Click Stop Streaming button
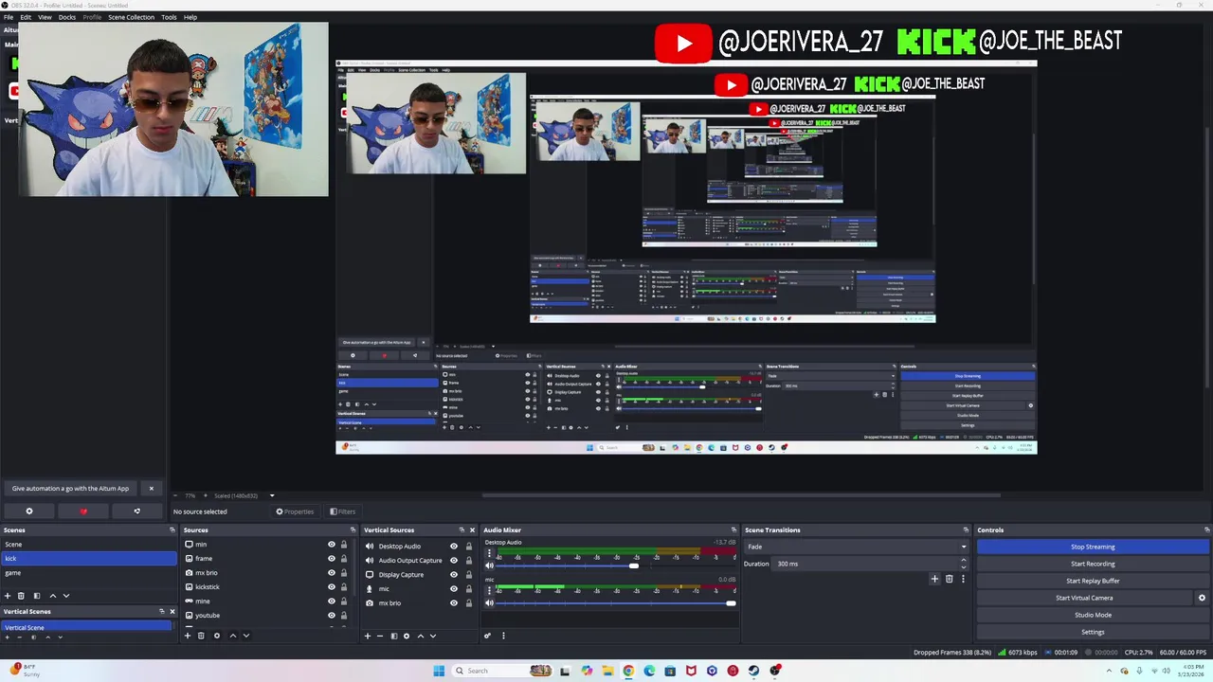This screenshot has height=682, width=1213. click(x=1093, y=547)
